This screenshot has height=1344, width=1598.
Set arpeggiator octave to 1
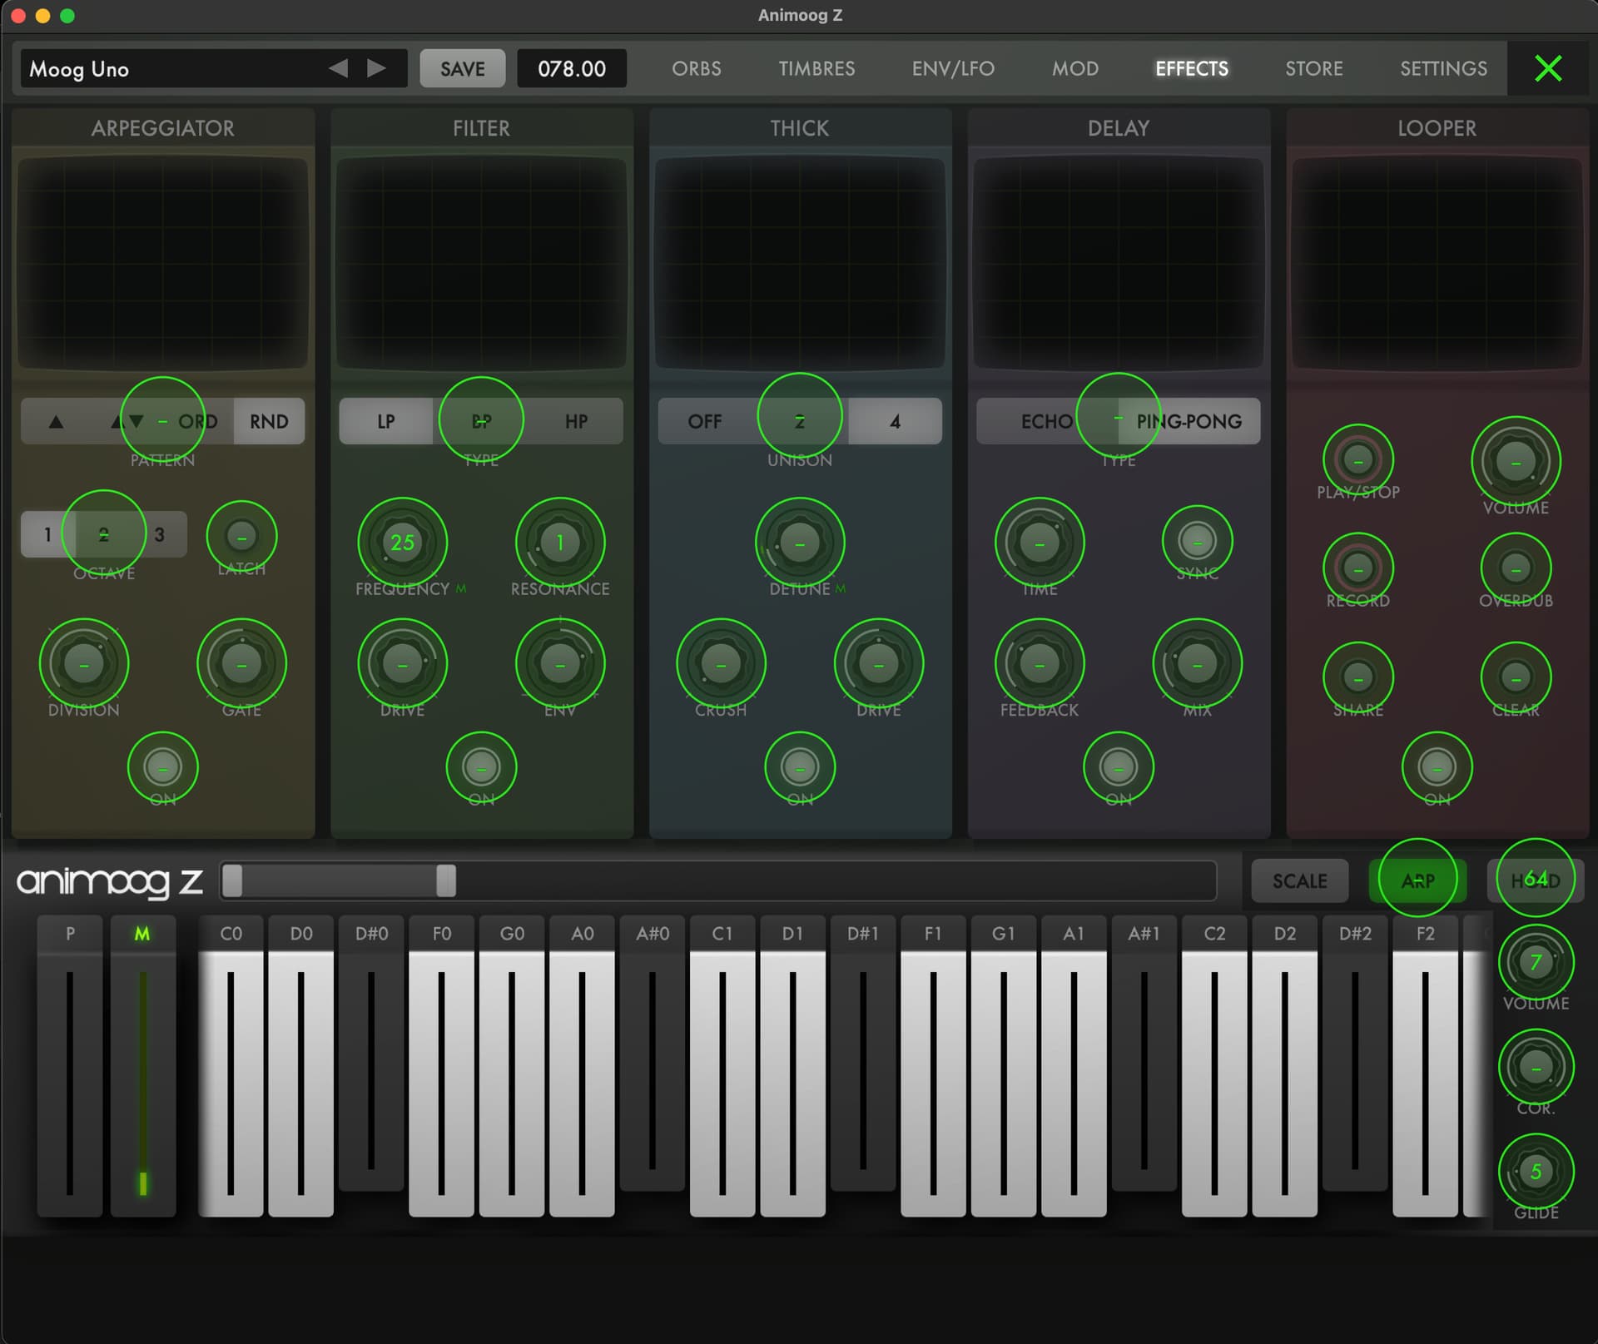(x=47, y=534)
